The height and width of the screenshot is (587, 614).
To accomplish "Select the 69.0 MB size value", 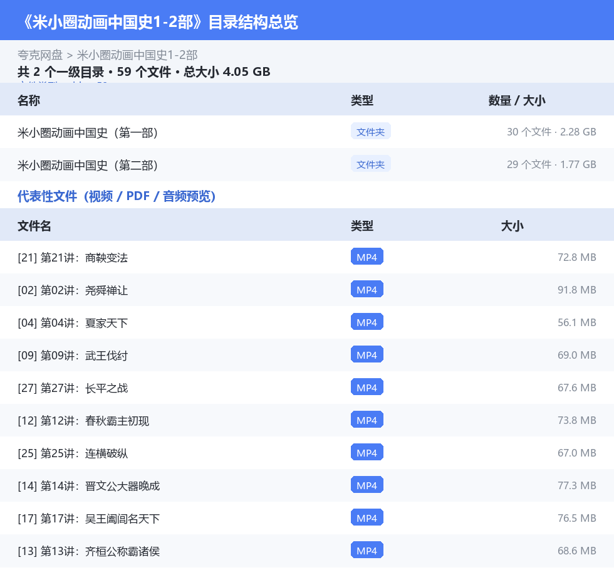I will 577,354.
